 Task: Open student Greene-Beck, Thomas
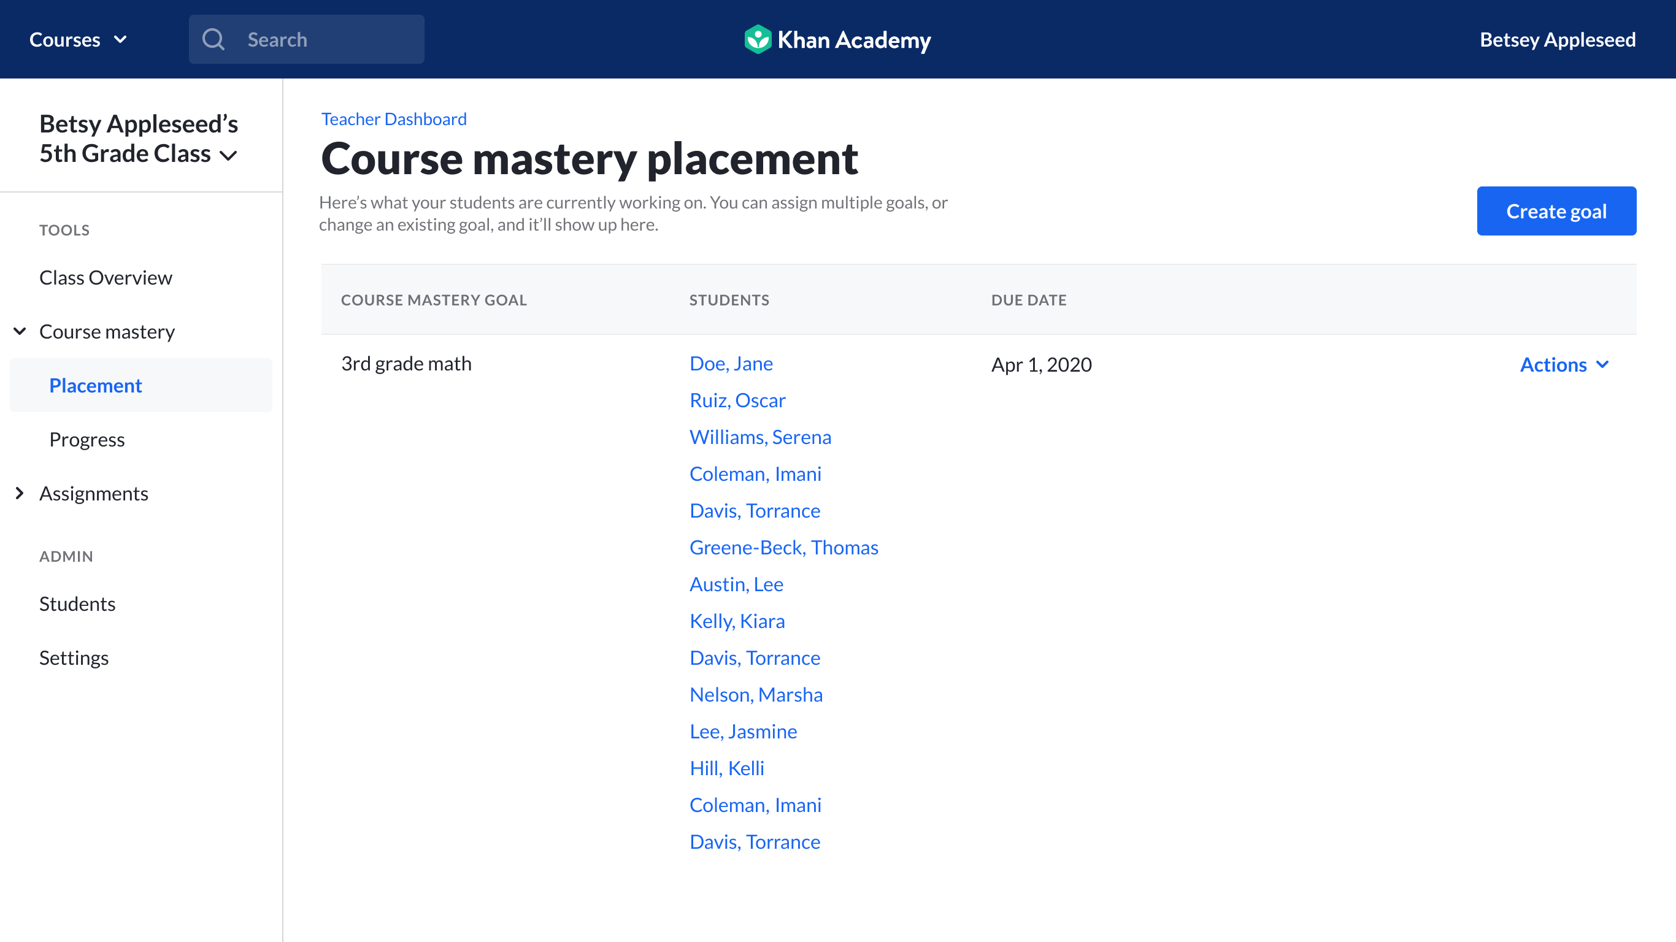(x=783, y=547)
